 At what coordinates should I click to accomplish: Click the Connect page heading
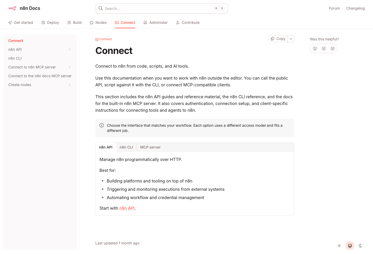point(114,51)
